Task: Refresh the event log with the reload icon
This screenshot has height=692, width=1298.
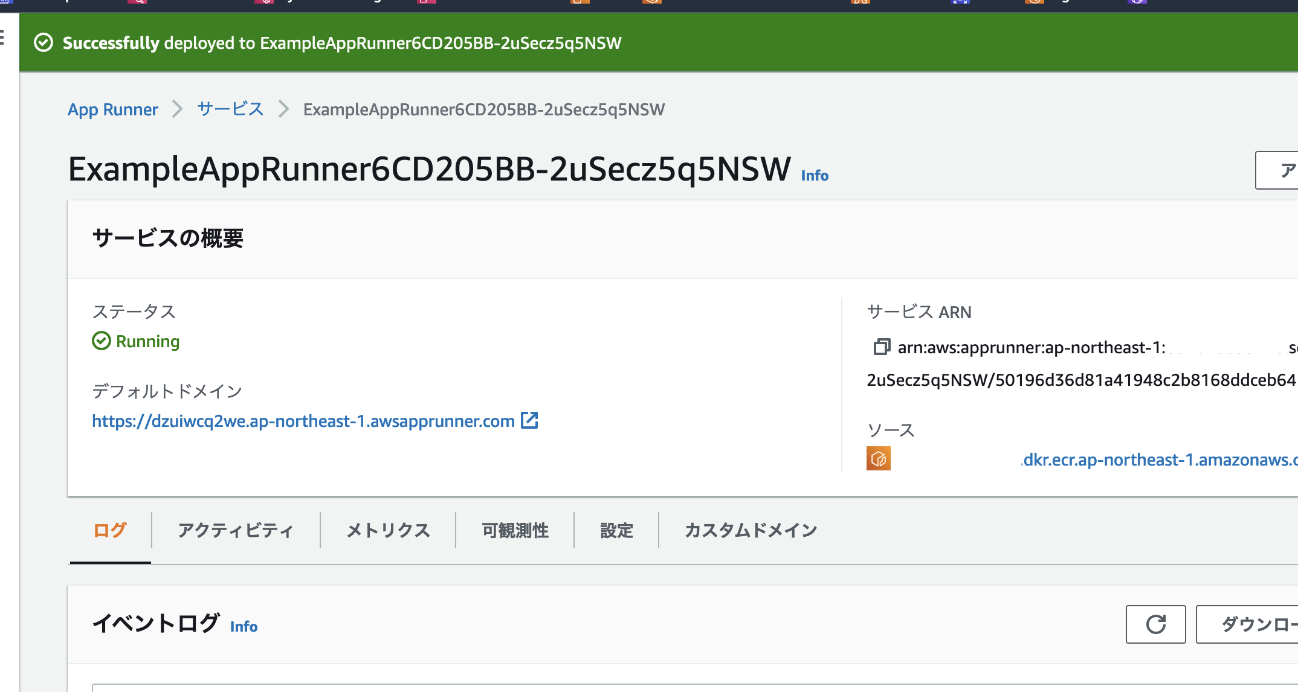Action: click(x=1156, y=624)
